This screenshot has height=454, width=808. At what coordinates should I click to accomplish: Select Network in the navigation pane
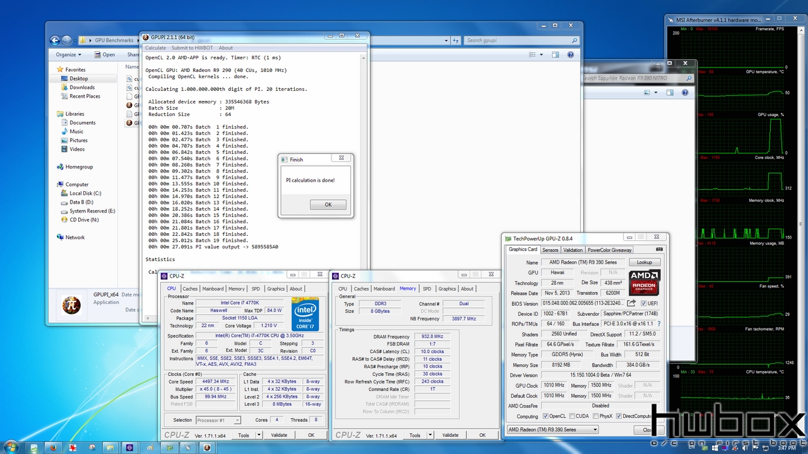[x=74, y=238]
